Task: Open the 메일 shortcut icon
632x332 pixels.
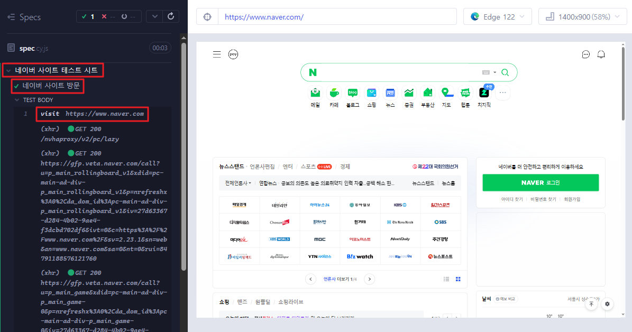Action: click(x=315, y=93)
